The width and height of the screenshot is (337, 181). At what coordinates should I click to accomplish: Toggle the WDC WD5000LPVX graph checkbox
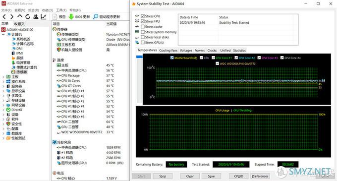point(217,63)
